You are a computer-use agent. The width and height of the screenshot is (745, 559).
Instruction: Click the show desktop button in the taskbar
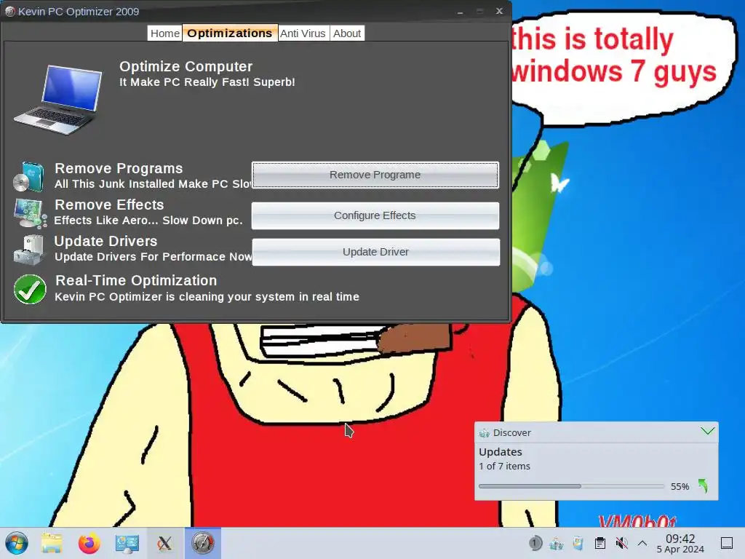(727, 543)
